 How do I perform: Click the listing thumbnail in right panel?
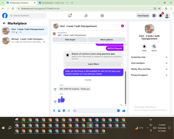[149, 29]
